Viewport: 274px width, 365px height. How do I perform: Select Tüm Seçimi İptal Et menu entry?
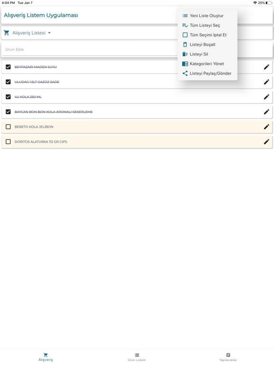click(207, 35)
